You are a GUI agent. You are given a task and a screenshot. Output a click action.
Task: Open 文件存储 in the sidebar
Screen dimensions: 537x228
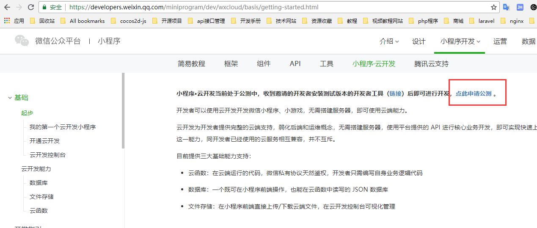(x=41, y=197)
